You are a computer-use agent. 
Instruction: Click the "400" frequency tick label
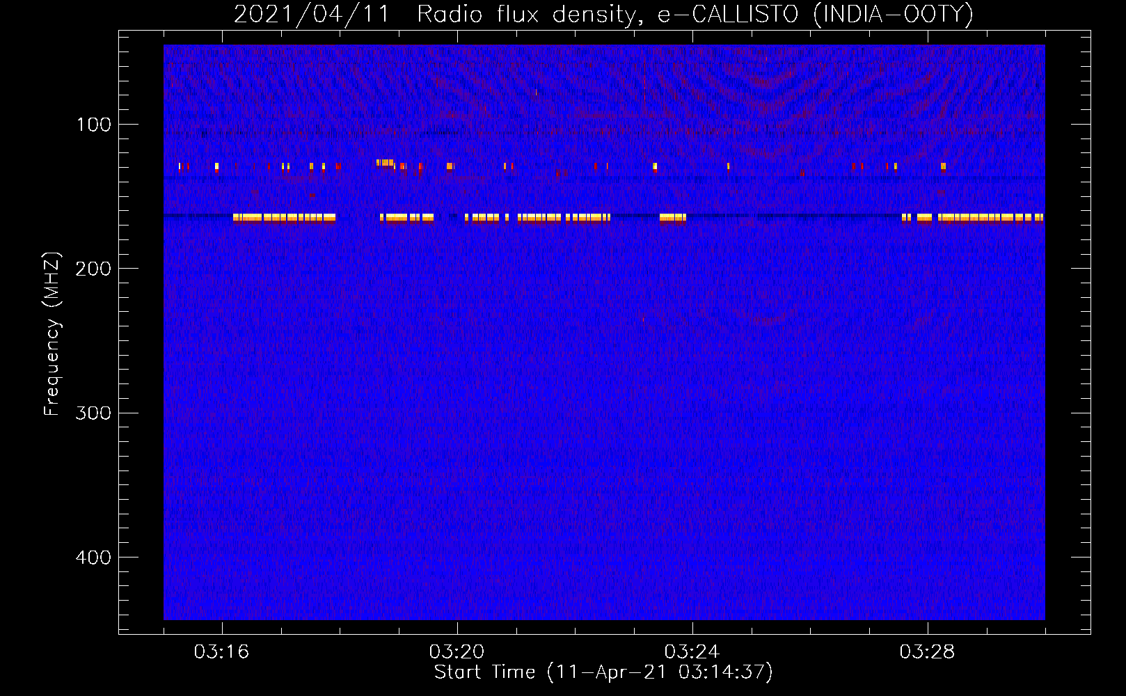click(x=94, y=557)
